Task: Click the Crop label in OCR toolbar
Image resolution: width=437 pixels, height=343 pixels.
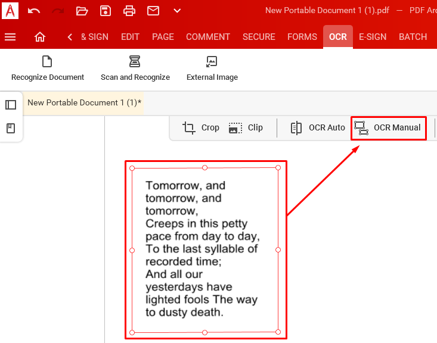Action: [x=210, y=128]
